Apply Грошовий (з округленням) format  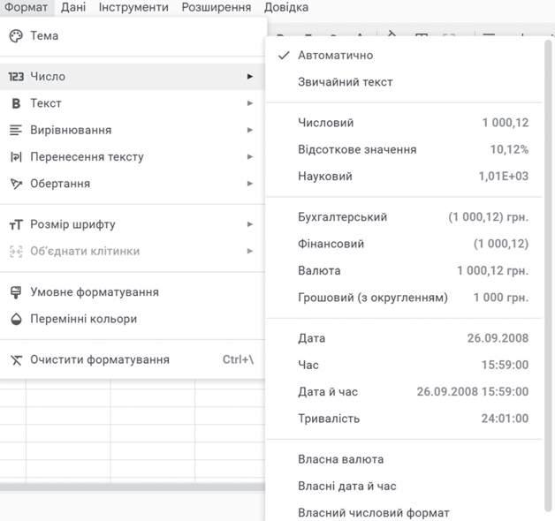404,298
